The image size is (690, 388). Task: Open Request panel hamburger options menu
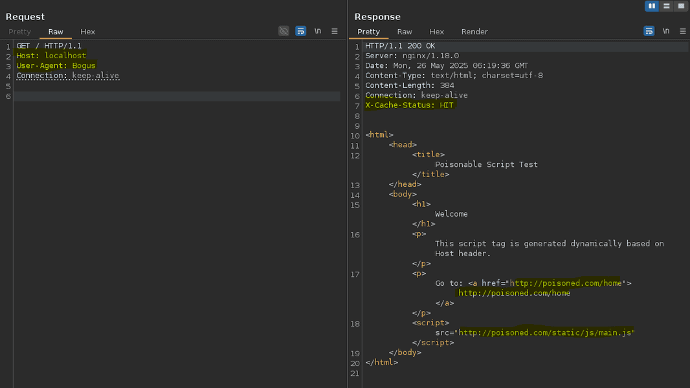(x=335, y=31)
